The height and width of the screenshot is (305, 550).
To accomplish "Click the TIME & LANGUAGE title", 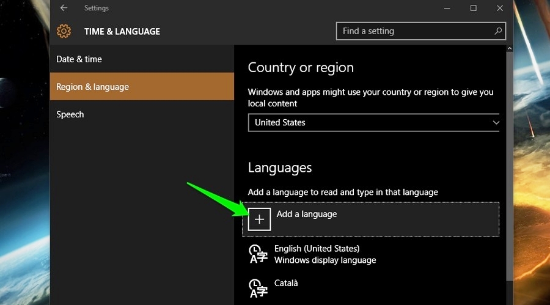I will (122, 32).
